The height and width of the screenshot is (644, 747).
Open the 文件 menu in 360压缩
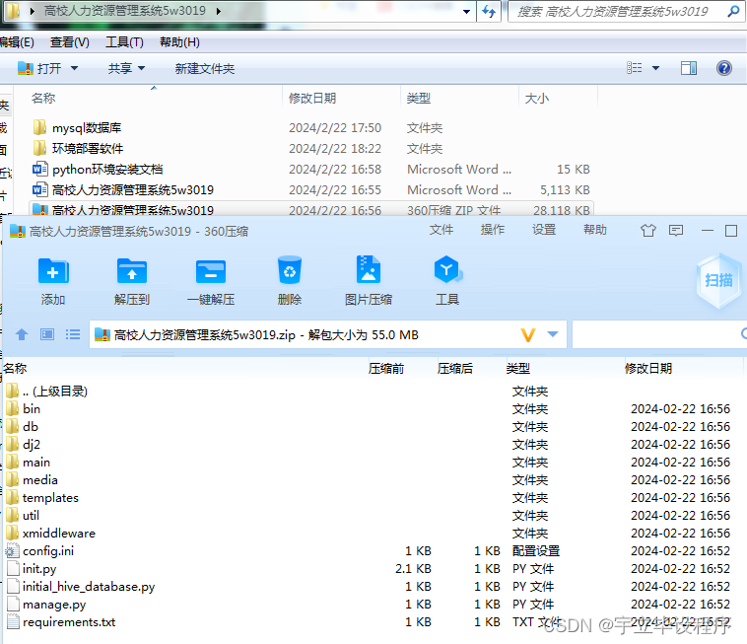(441, 230)
